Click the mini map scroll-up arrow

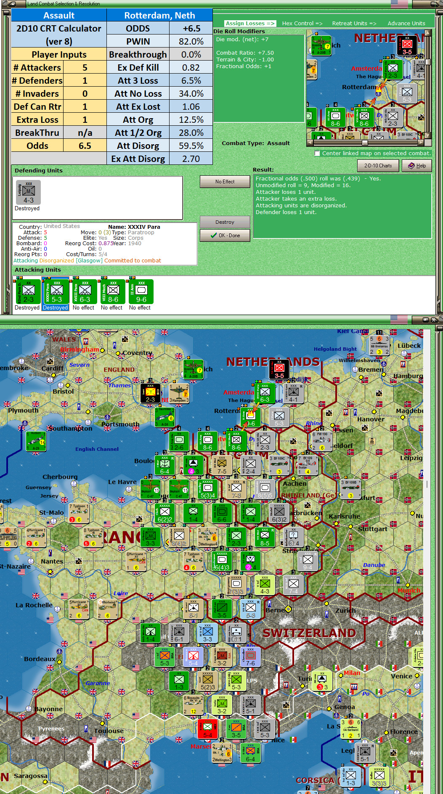tap(428, 33)
